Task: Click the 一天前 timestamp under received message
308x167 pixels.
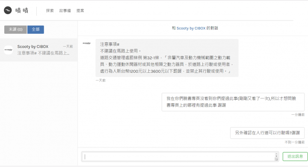Action: pos(101,80)
